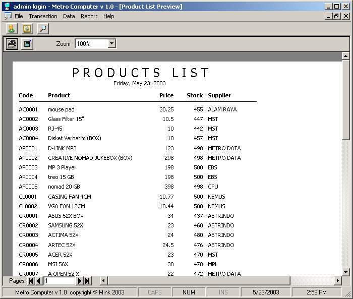Image resolution: width=353 pixels, height=299 pixels.
Task: Click the export report icon
Action: pos(27,44)
